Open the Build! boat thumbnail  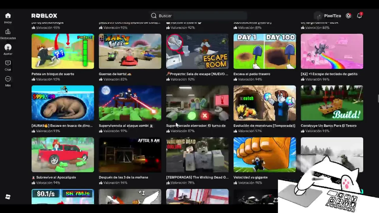332,103
